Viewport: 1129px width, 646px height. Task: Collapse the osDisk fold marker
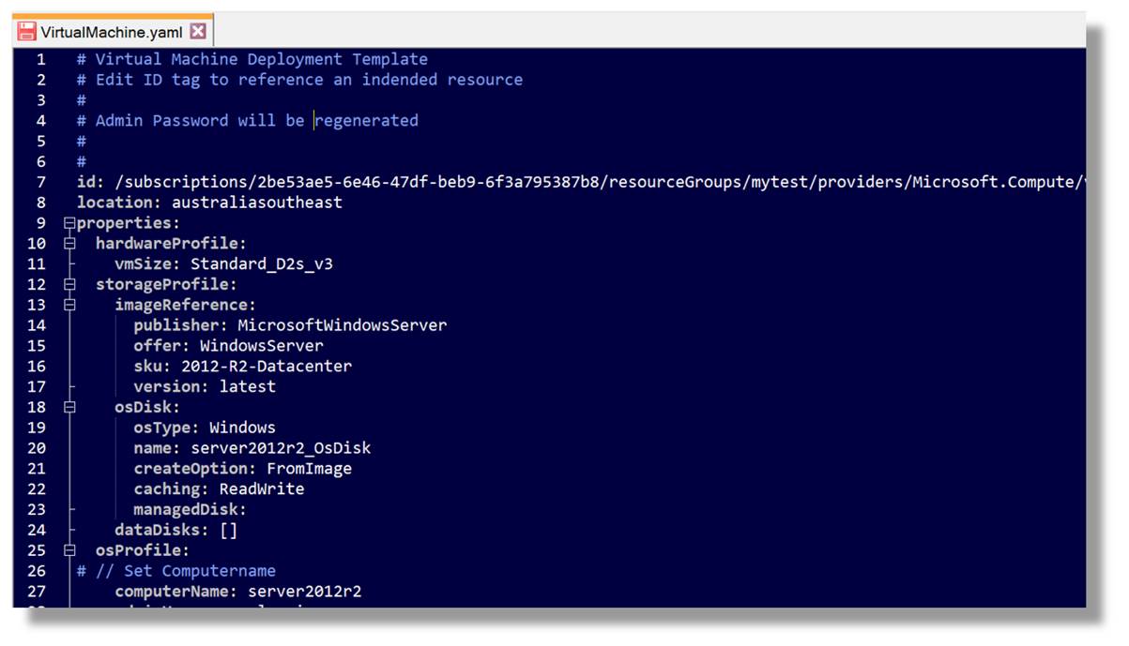(69, 407)
